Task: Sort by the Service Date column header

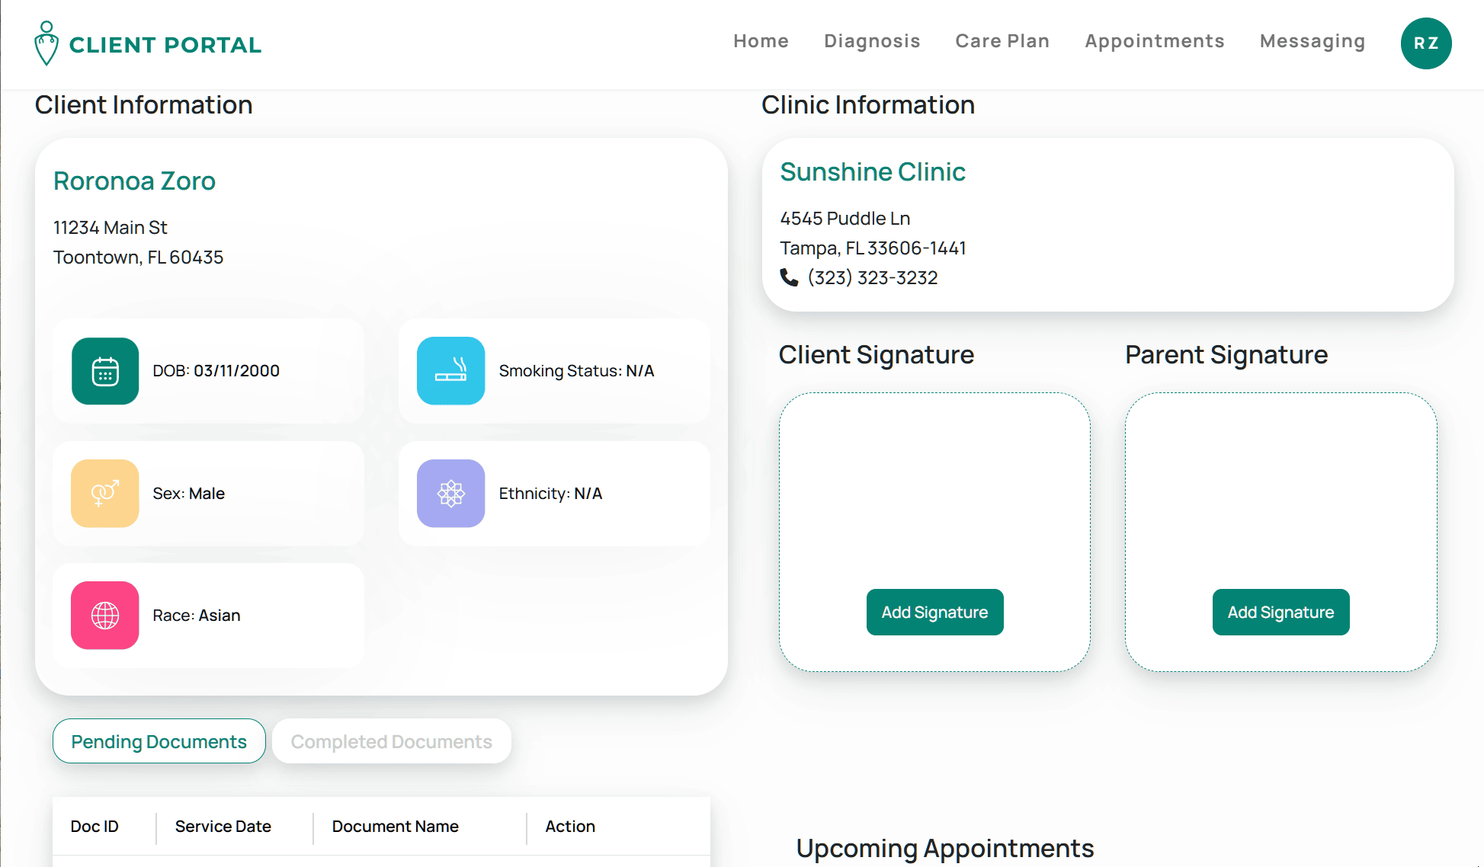Action: point(223,827)
